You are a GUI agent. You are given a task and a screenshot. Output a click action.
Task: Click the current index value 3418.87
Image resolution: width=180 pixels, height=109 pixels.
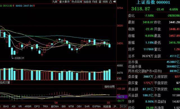(141, 9)
